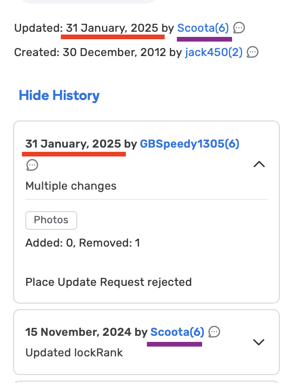Visit GBSpeedy1305(6) editor profile
The height and width of the screenshot is (383, 291).
[189, 144]
